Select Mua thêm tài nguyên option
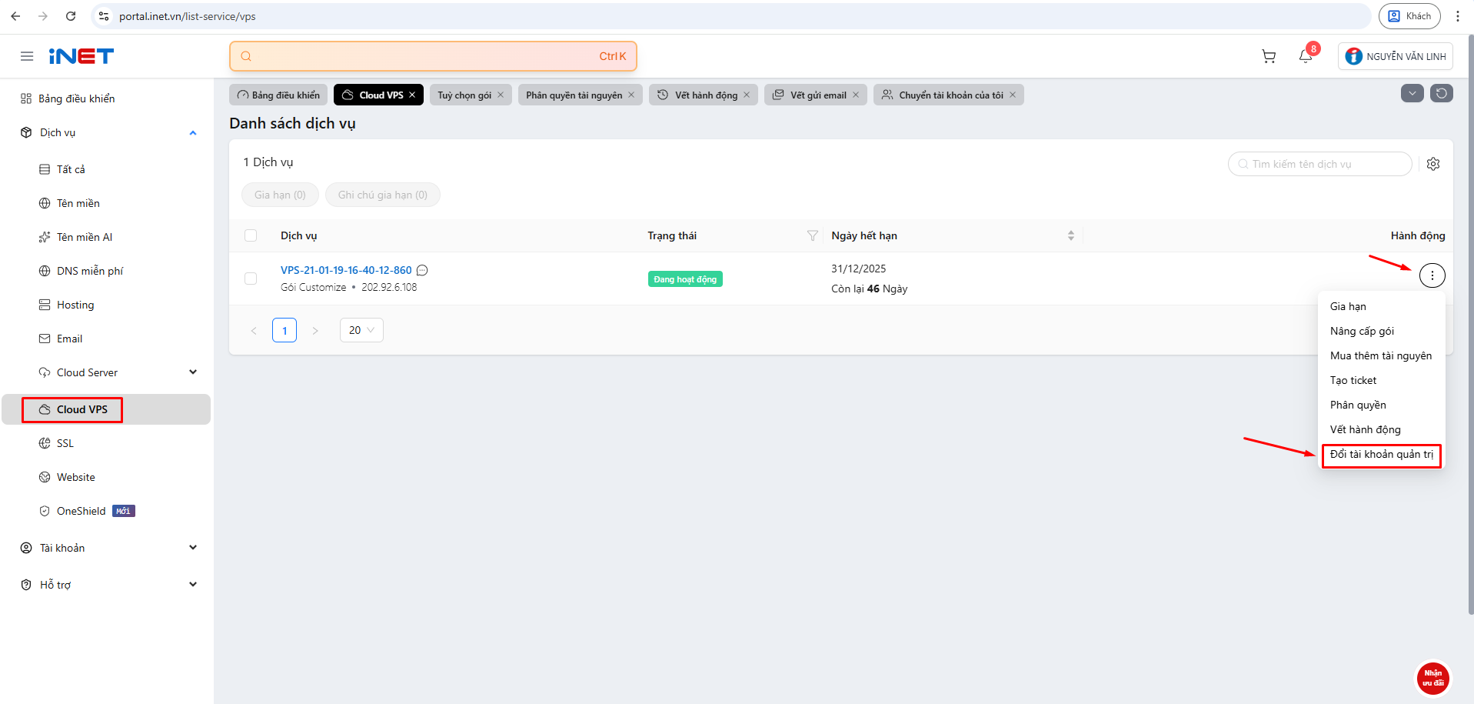The image size is (1474, 704). [1382, 355]
